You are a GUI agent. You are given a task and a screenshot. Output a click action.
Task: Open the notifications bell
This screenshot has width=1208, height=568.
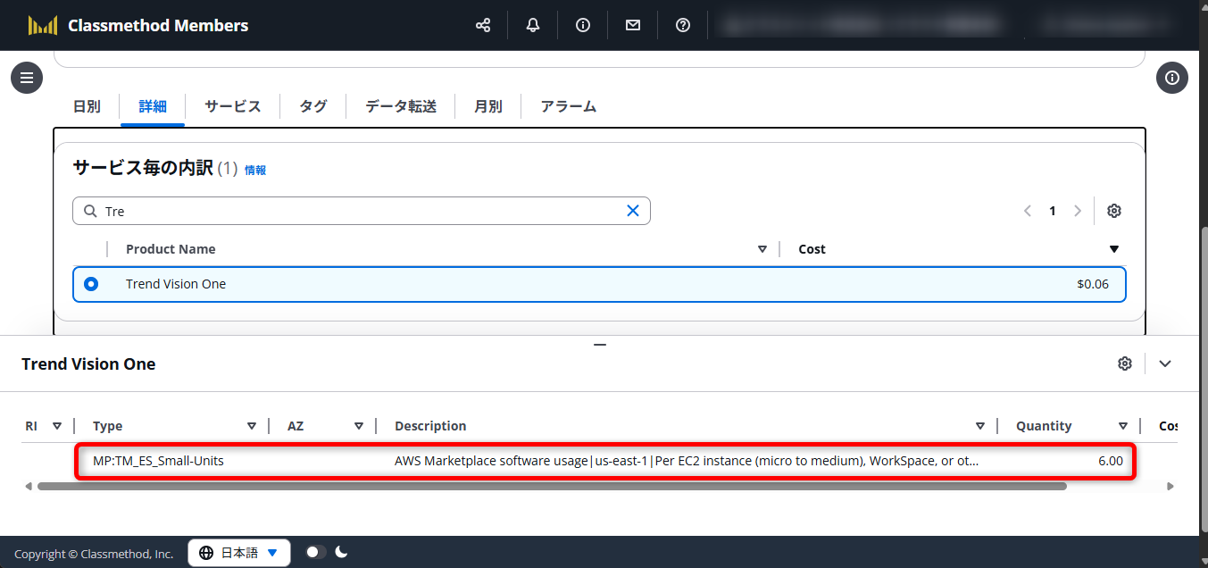click(533, 25)
